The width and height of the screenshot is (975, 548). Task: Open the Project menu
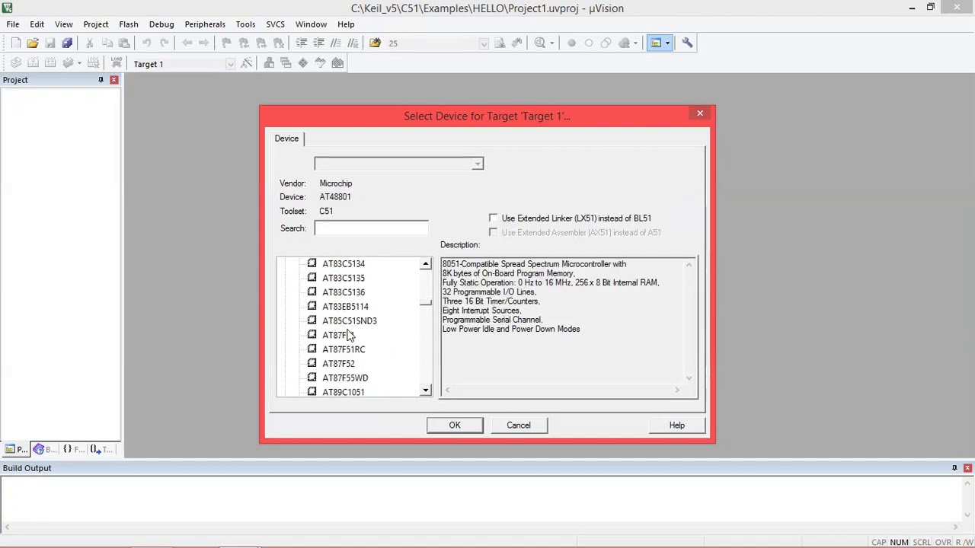point(96,24)
